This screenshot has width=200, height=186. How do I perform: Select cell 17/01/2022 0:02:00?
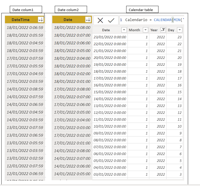tap(72, 135)
